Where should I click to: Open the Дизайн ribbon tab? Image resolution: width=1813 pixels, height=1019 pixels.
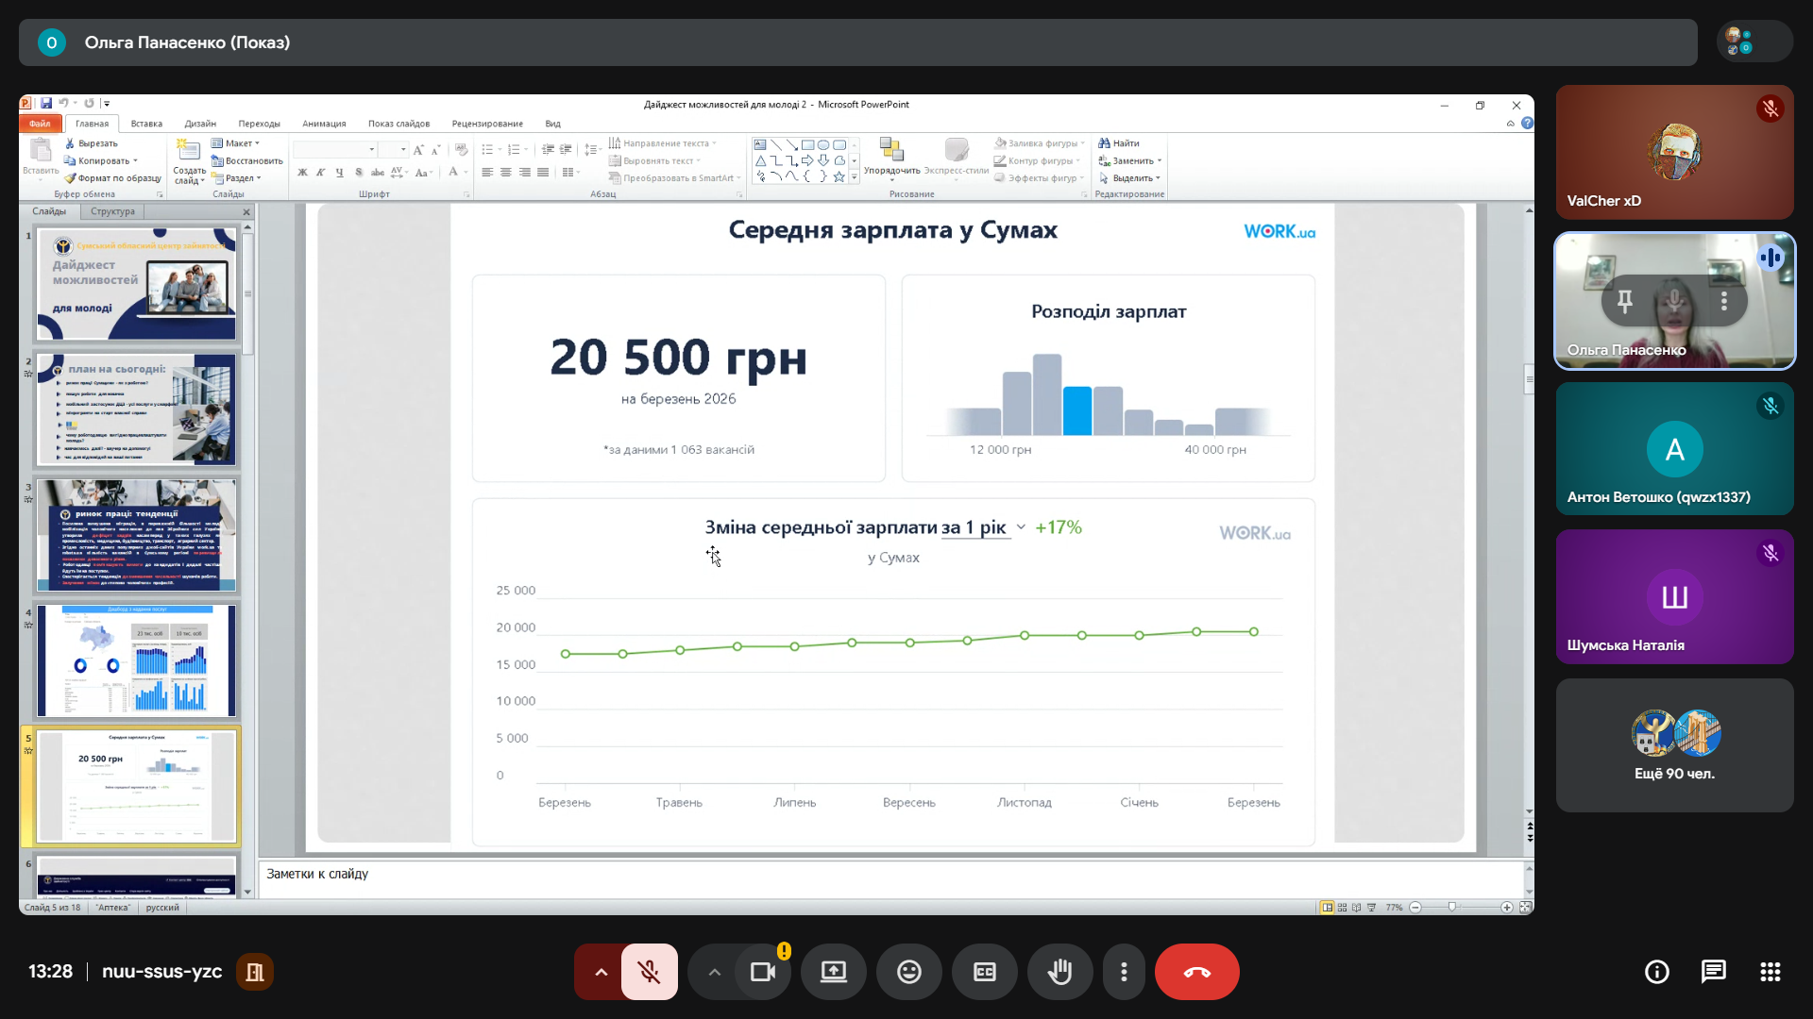[x=200, y=124]
